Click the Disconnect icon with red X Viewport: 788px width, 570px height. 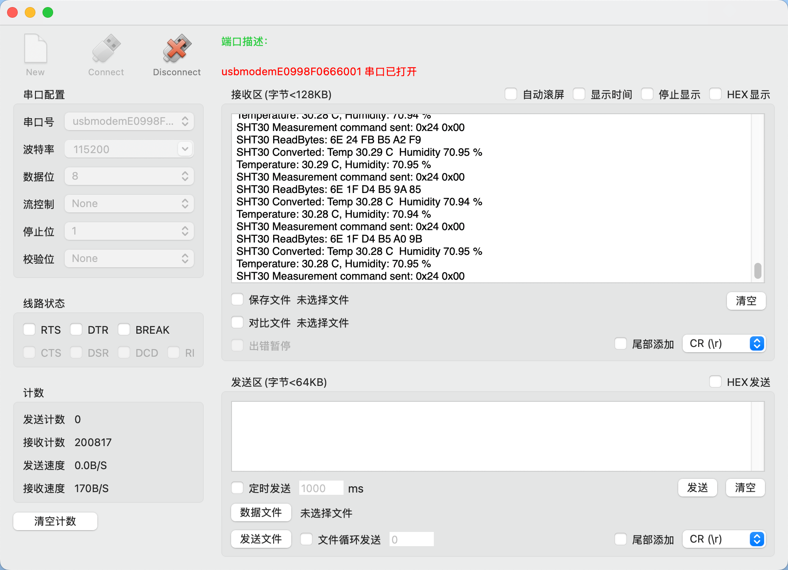tap(177, 49)
